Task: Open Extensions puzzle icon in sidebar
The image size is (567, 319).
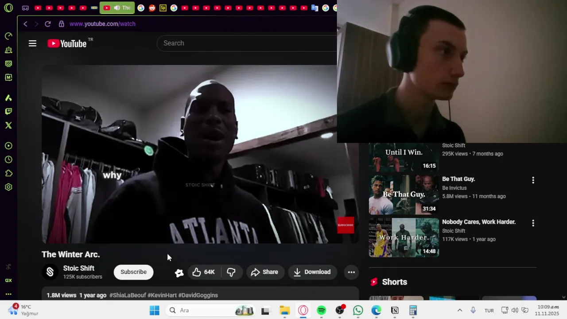Action: click(x=8, y=173)
